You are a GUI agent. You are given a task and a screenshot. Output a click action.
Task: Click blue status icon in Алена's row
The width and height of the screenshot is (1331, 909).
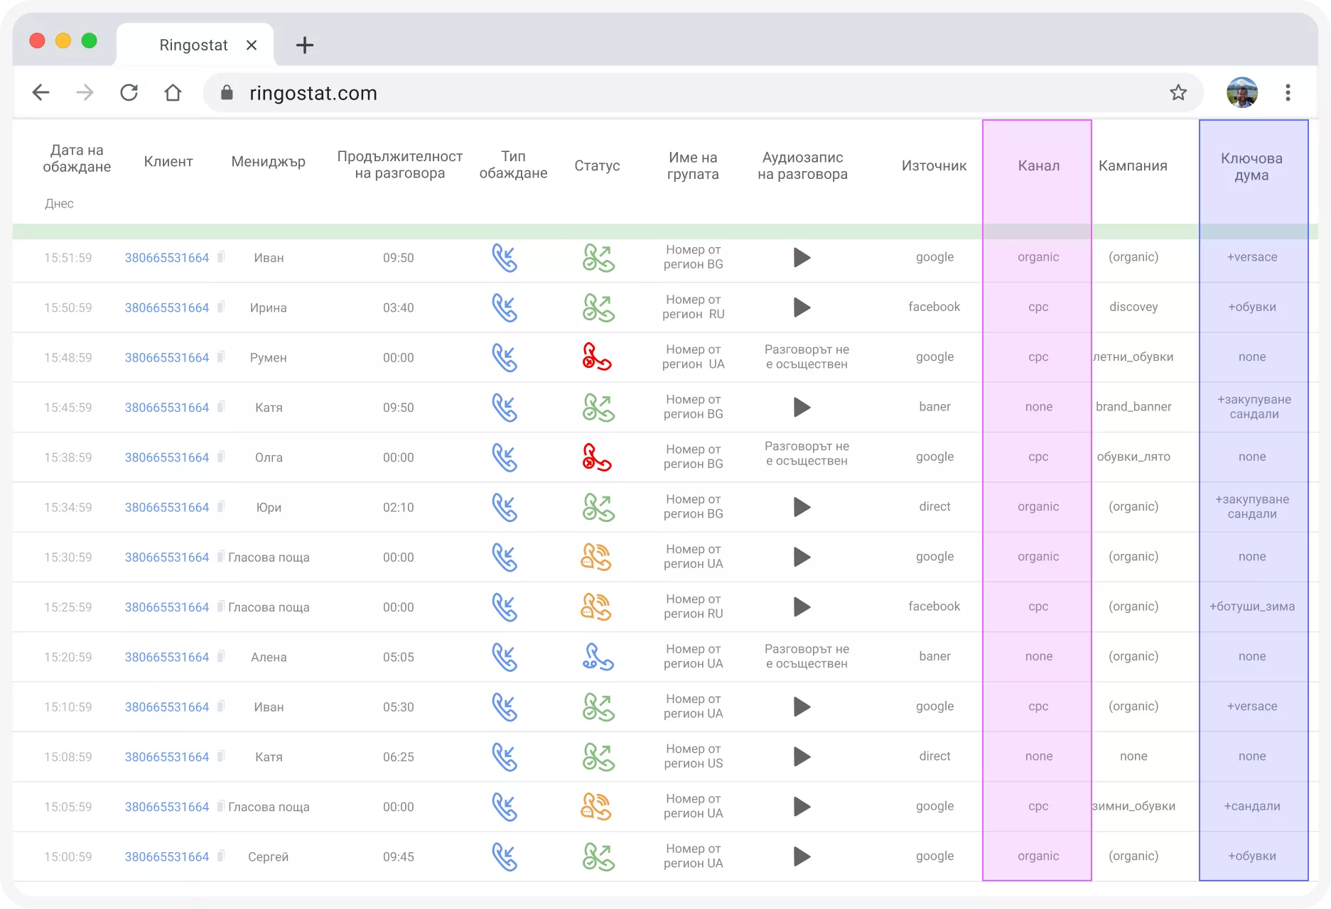click(x=598, y=657)
